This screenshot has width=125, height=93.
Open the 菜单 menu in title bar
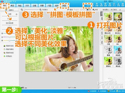[x=105, y=1]
